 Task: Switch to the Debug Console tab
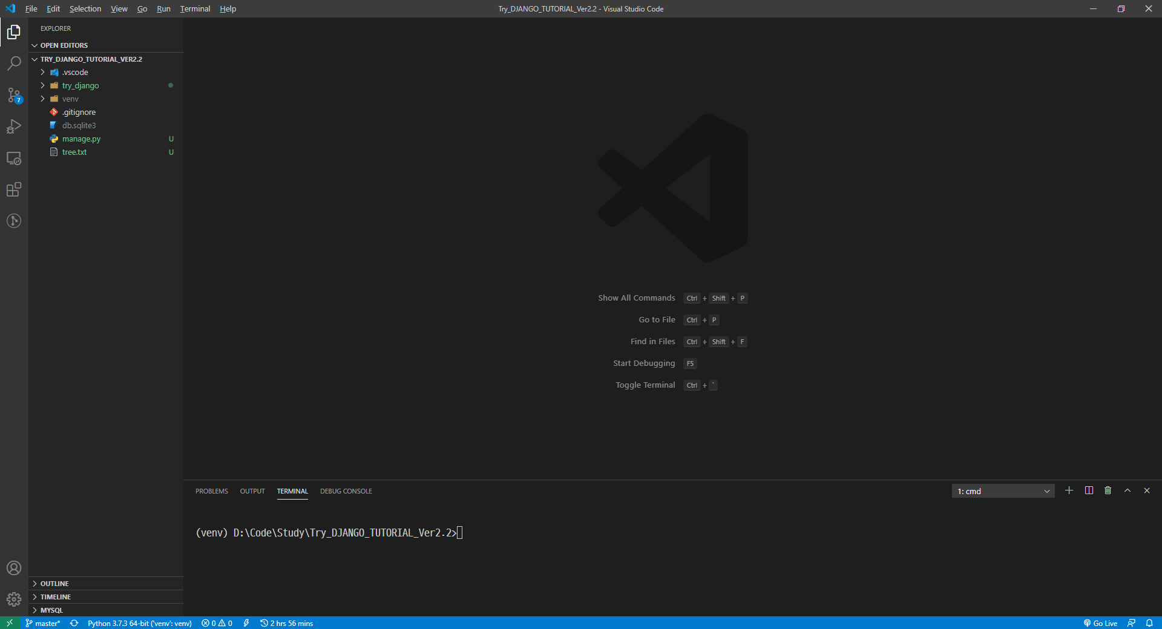[x=346, y=491]
